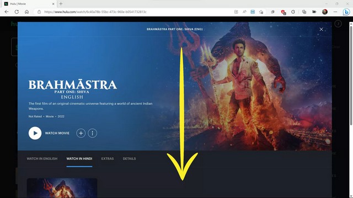Open the split screen icon in address bar
This screenshot has width=353, height=198.
pyautogui.click(x=236, y=12)
